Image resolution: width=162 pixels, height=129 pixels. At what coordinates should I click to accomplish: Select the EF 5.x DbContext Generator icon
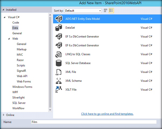59,37
